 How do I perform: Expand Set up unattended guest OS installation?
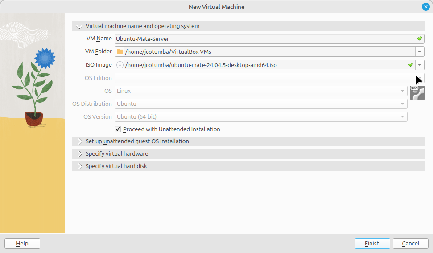tap(248, 141)
